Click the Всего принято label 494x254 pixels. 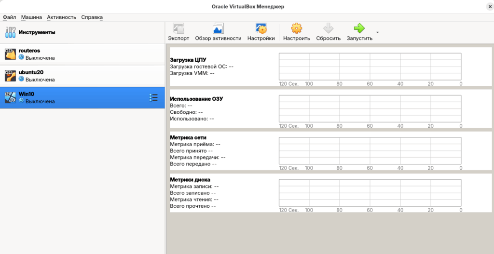[192, 151]
